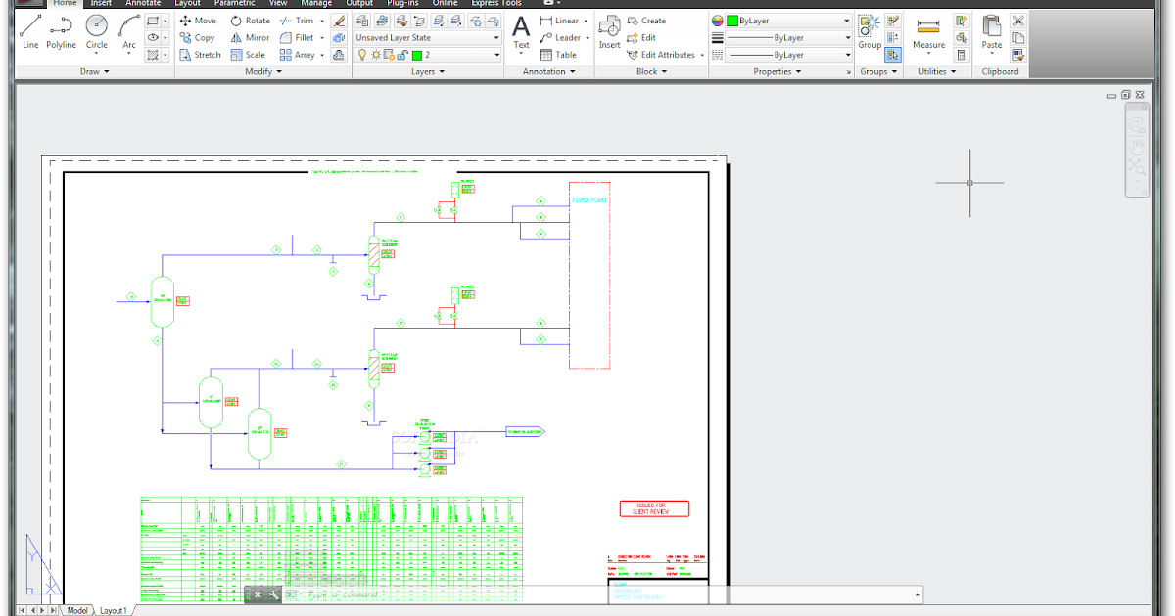Expand the Block panel
1175x616 pixels.
[651, 71]
